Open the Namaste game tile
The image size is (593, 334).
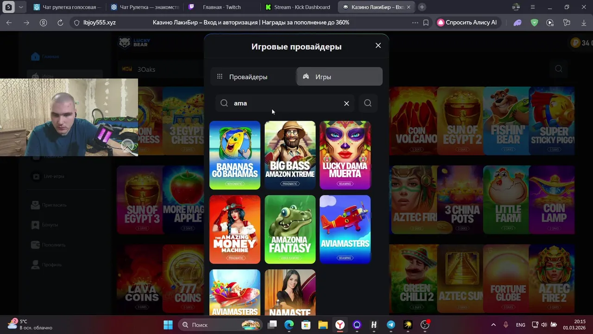click(290, 293)
